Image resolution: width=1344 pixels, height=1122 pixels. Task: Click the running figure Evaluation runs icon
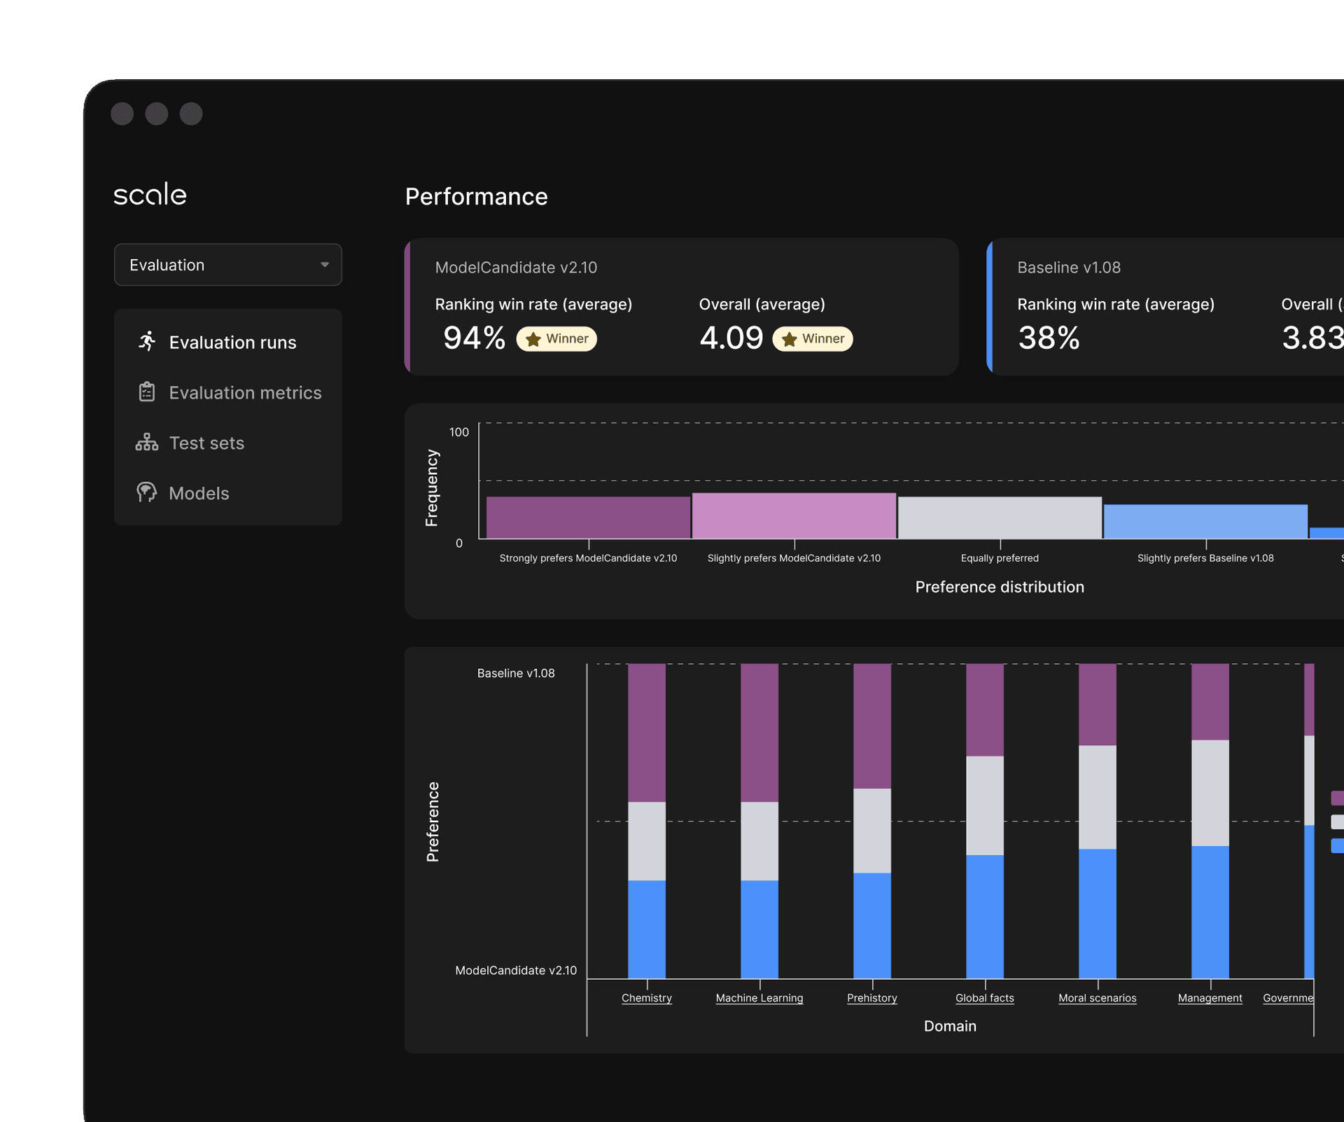tap(147, 342)
